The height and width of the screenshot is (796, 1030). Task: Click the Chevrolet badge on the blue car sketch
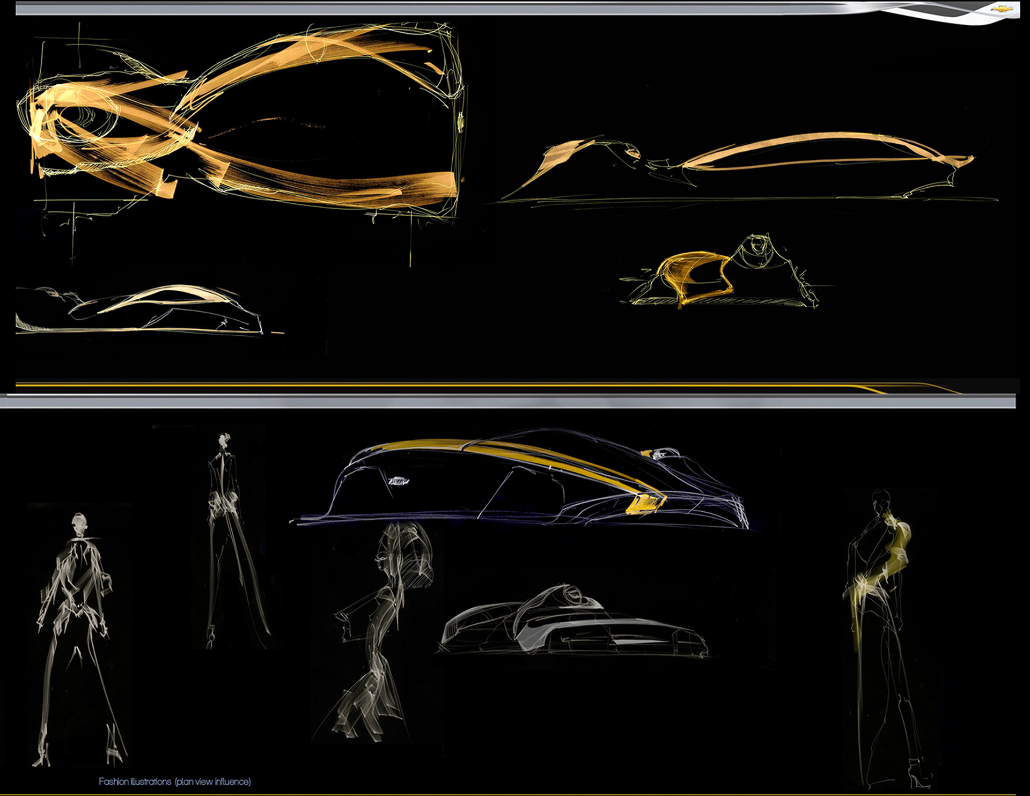point(398,481)
